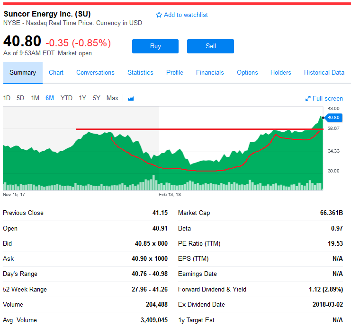The image size is (351, 326).
Task: Click the Earnings Date label
Action: point(198,274)
